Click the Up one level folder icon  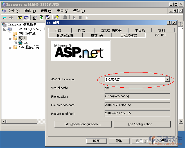[20, 18]
